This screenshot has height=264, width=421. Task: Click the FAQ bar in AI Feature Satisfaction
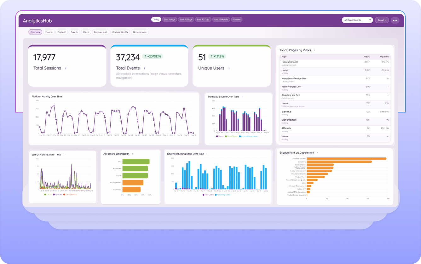click(136, 161)
